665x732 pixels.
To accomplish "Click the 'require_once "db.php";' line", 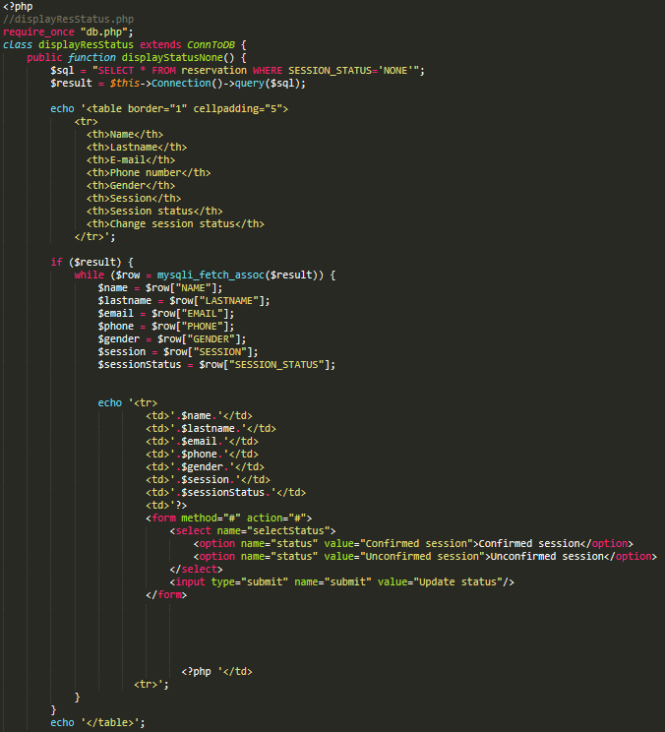I will click(68, 31).
